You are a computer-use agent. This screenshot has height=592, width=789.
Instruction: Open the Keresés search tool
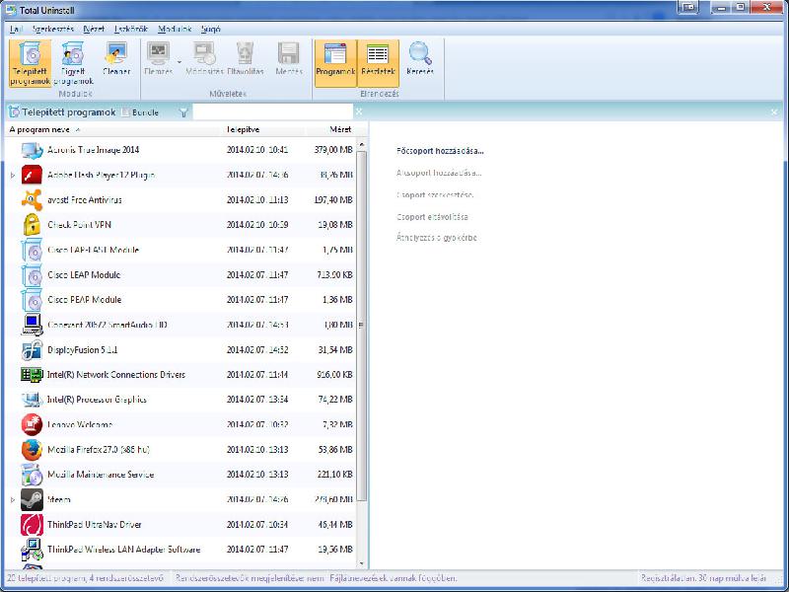pos(420,59)
